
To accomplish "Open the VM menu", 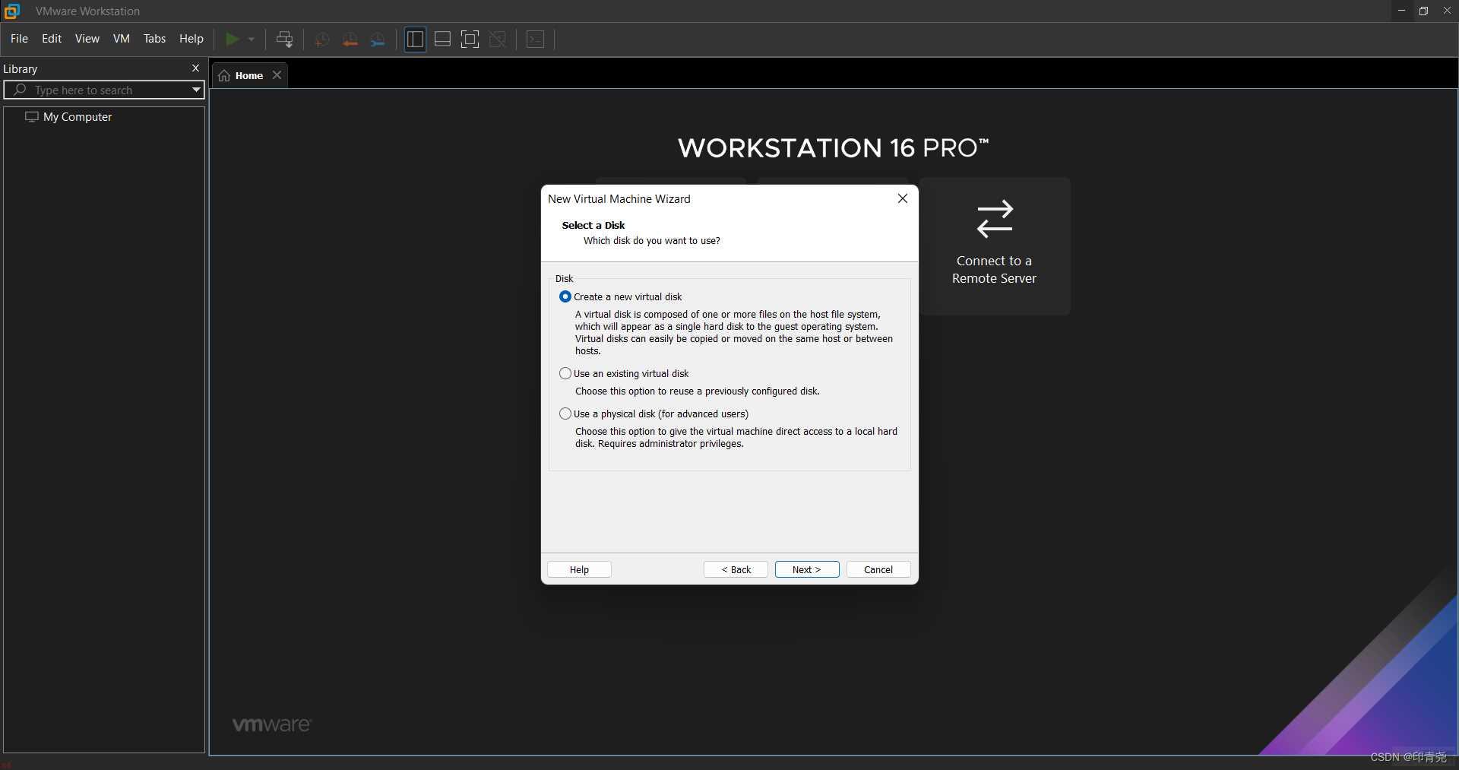I will pyautogui.click(x=122, y=39).
